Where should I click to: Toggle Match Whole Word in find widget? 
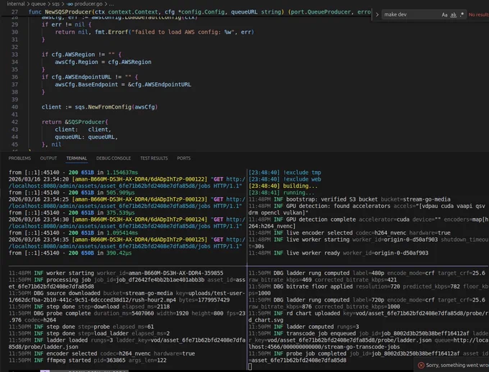(454, 14)
